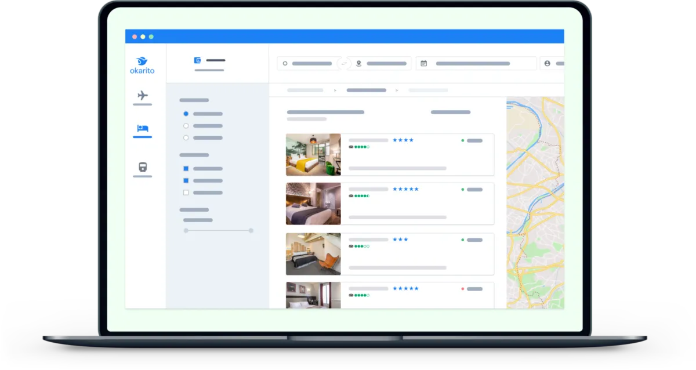Swap origin and destination arrows
The height and width of the screenshot is (370, 696).
coord(344,63)
